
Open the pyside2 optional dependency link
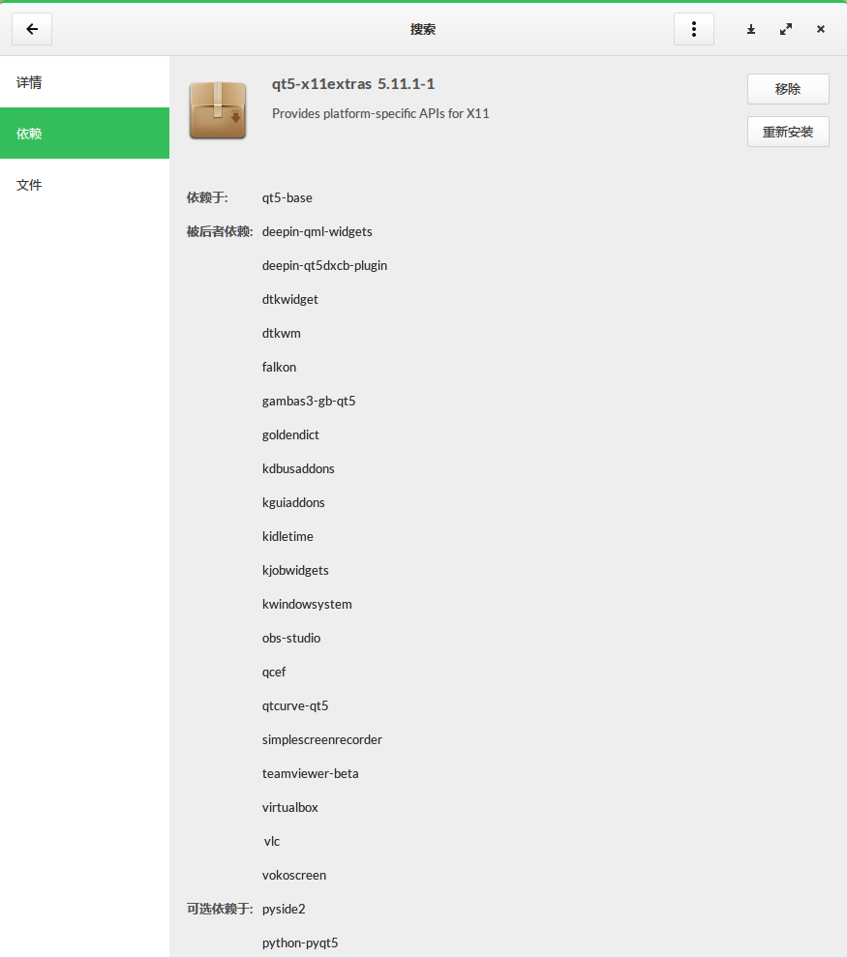pyautogui.click(x=284, y=909)
